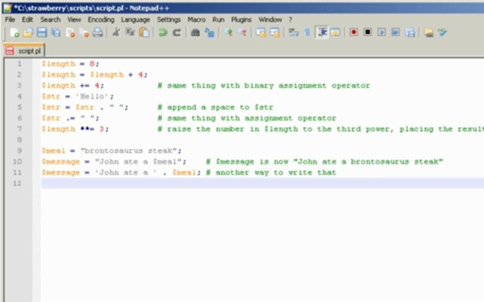Open Find with the binoculars icon
The height and width of the screenshot is (302, 484).
click(x=195, y=32)
